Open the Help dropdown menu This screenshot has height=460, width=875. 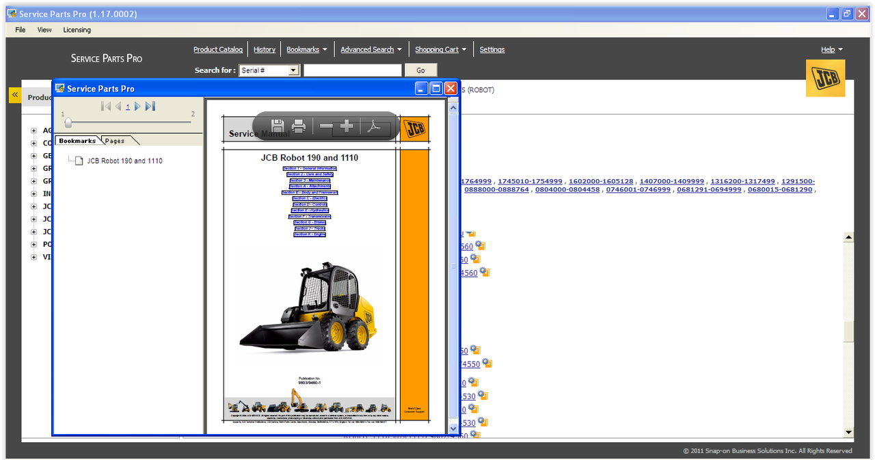832,49
